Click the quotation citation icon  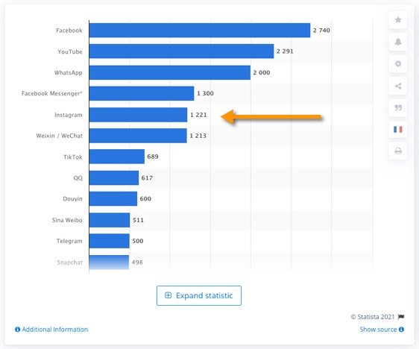click(398, 107)
